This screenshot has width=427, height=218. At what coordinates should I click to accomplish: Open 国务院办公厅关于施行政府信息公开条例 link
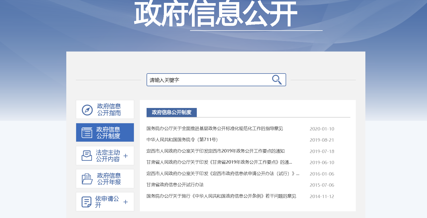(x=221, y=196)
